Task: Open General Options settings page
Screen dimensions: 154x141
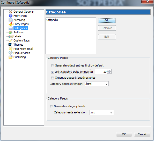Action: click(x=24, y=12)
